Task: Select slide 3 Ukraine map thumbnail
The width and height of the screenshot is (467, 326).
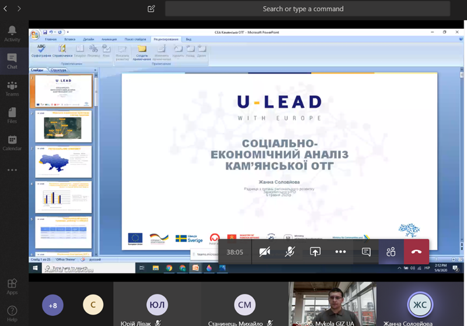Action: 64,162
